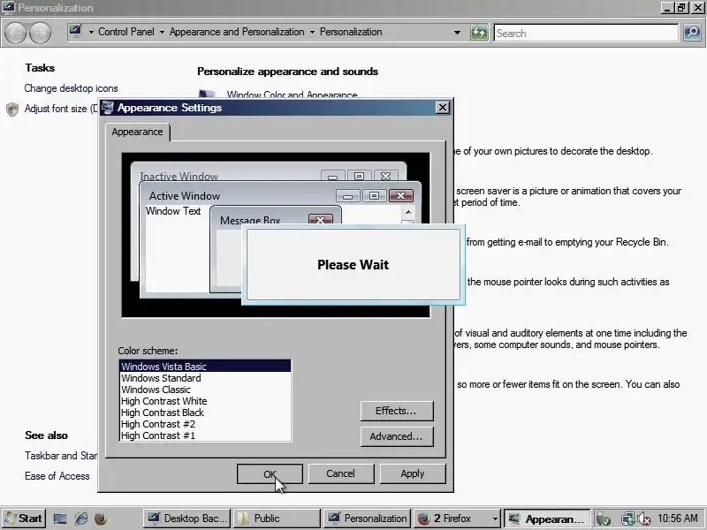707x530 pixels.
Task: Click the Start button
Action: (23, 519)
